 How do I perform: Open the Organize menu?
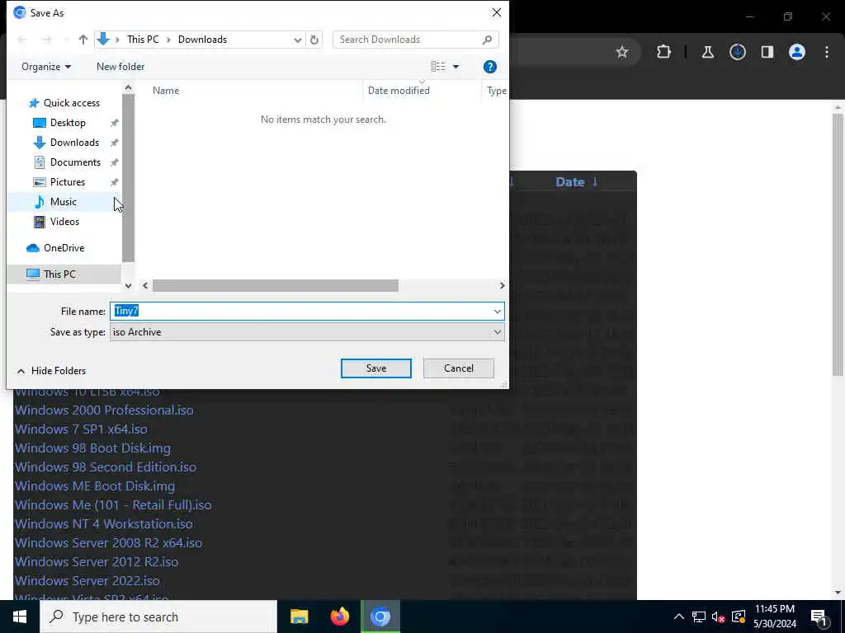(x=46, y=67)
